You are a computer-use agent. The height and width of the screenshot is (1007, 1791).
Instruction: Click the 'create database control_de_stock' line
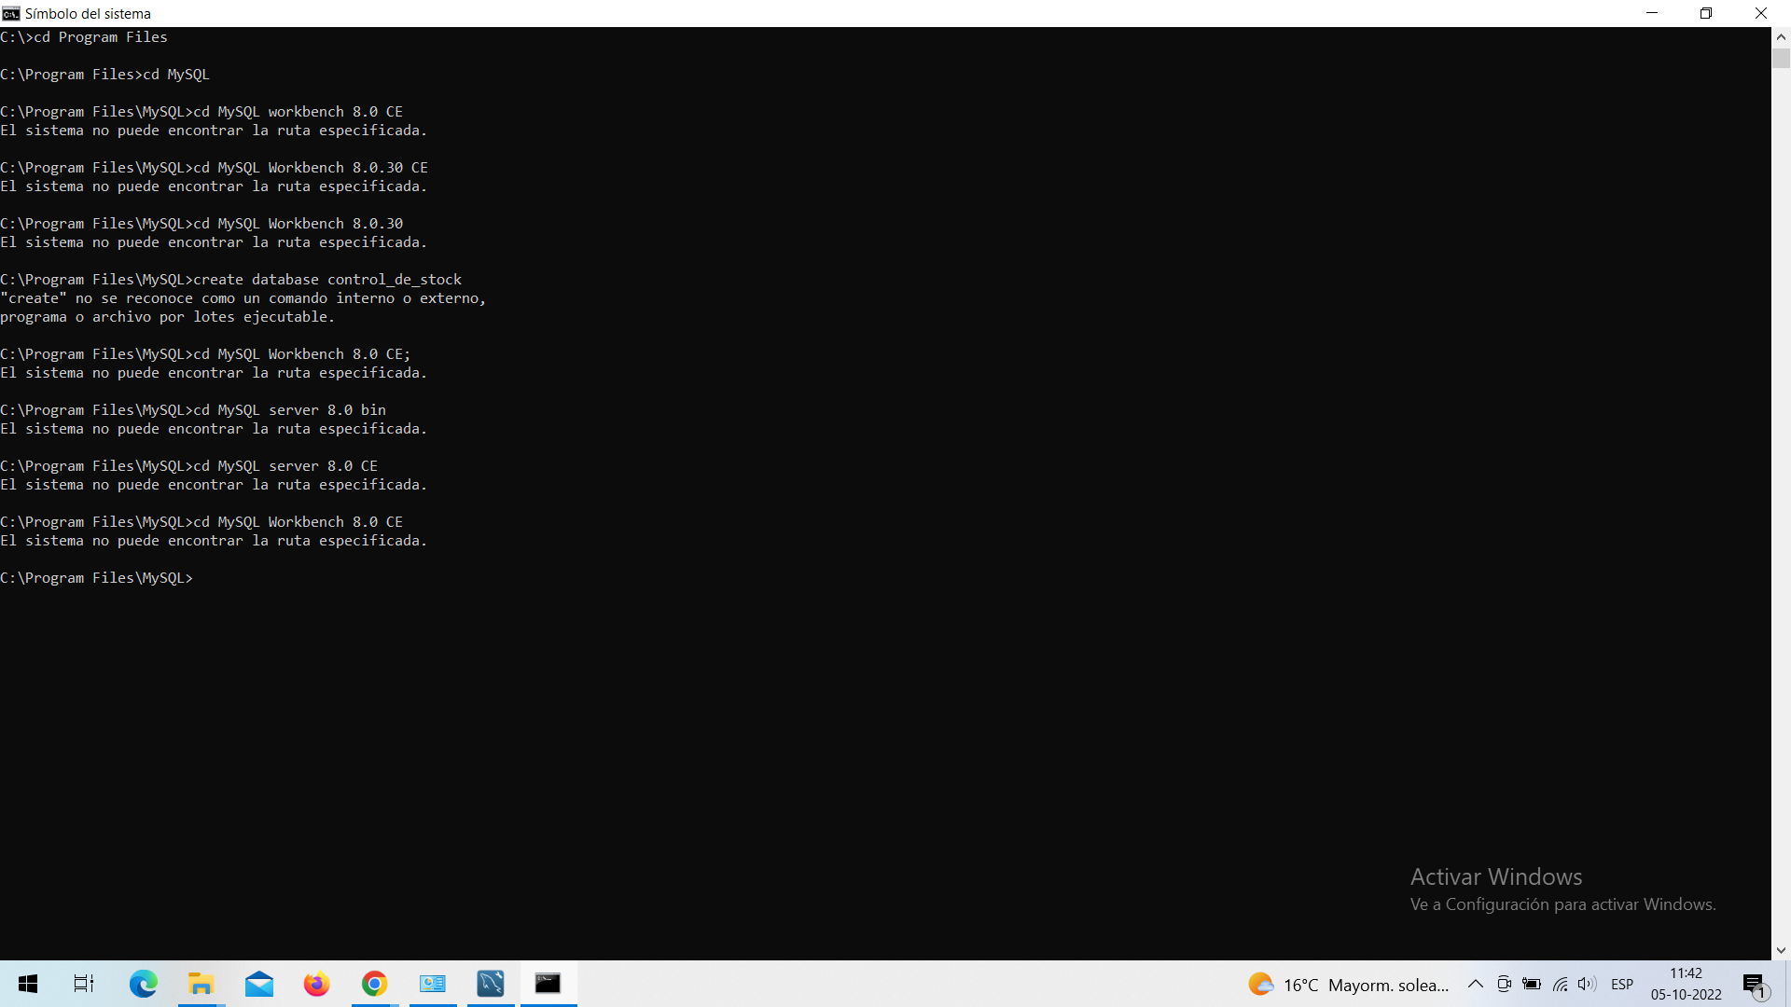231,280
